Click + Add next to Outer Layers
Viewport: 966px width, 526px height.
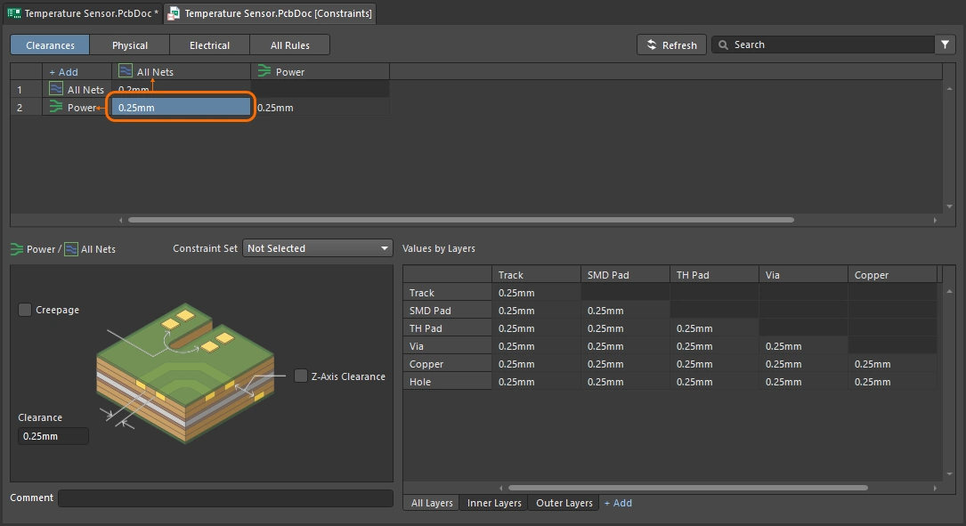[618, 503]
